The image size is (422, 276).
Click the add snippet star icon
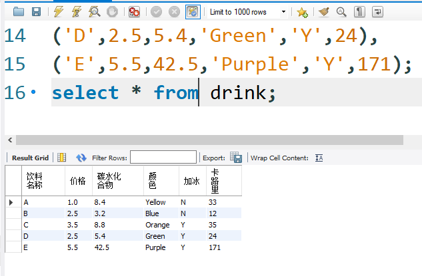pos(302,12)
